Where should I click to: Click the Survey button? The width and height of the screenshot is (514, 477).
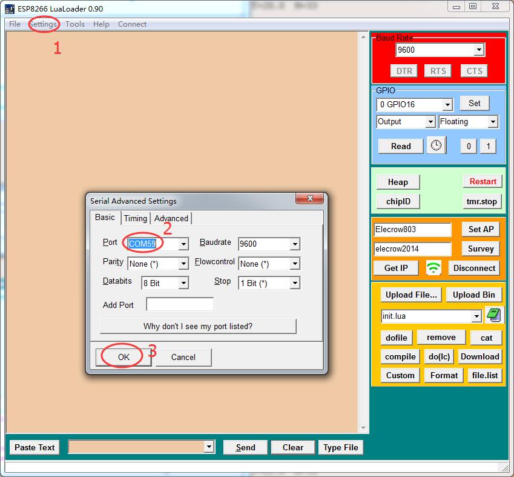tap(481, 249)
